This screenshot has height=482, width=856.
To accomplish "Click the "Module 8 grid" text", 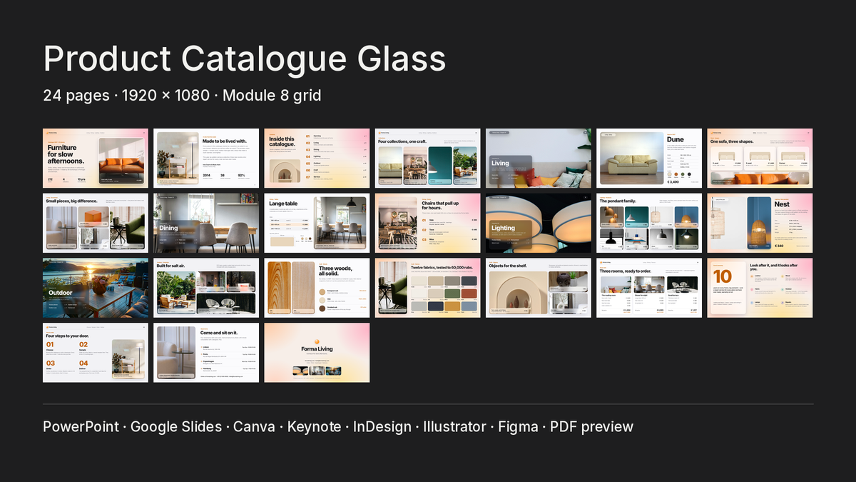I will point(272,95).
